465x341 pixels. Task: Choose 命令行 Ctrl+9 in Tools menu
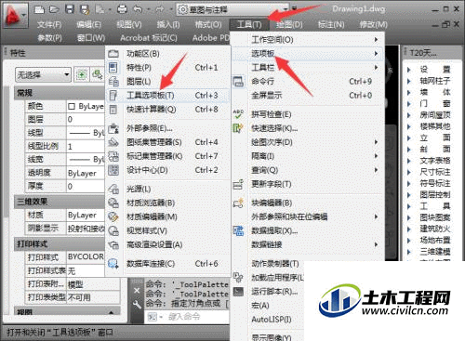click(x=308, y=82)
